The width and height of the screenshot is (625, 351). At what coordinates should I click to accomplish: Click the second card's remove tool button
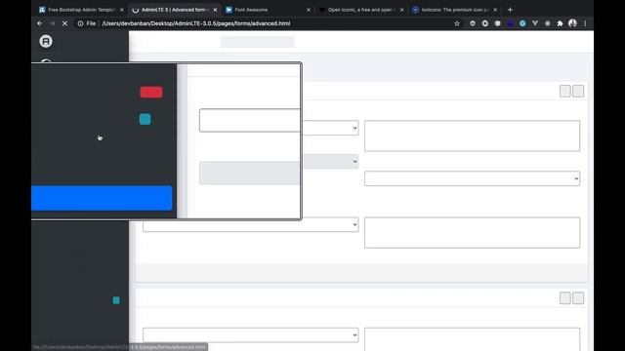pos(578,298)
